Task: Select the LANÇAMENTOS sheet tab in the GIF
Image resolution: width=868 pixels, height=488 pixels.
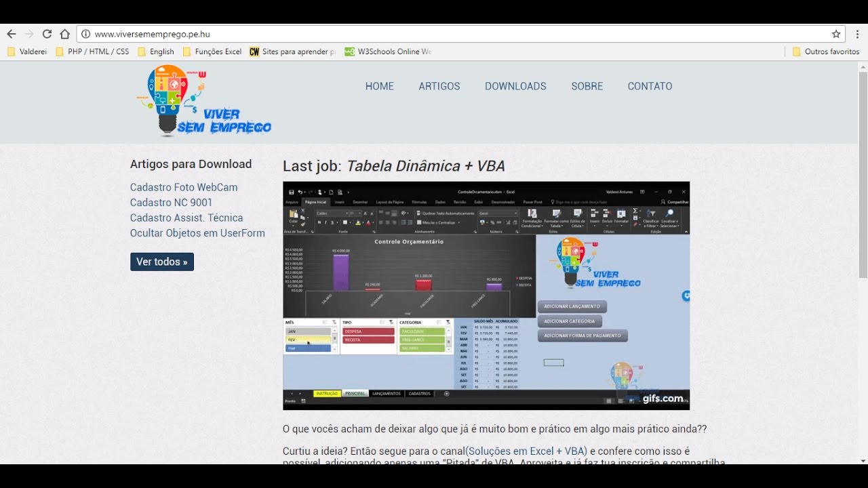Action: click(x=387, y=394)
